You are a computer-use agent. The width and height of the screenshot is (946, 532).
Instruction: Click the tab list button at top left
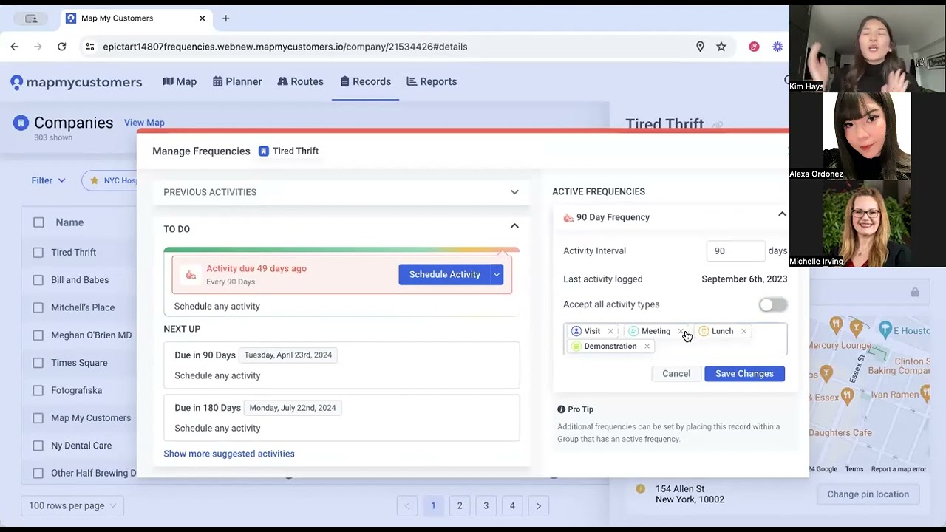click(31, 18)
